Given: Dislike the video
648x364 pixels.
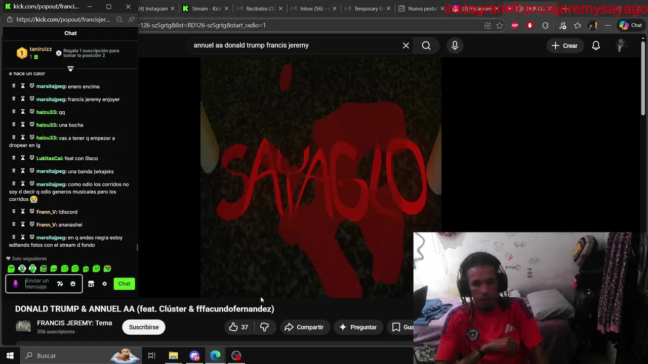Looking at the screenshot, I should [264, 327].
